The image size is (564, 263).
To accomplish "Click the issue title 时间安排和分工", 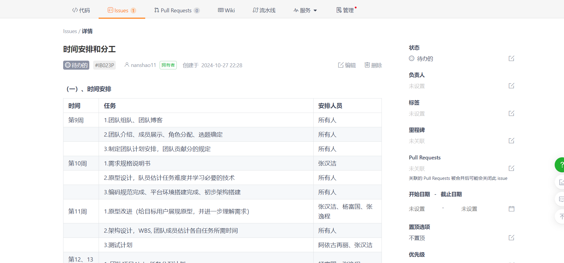I will point(89,49).
